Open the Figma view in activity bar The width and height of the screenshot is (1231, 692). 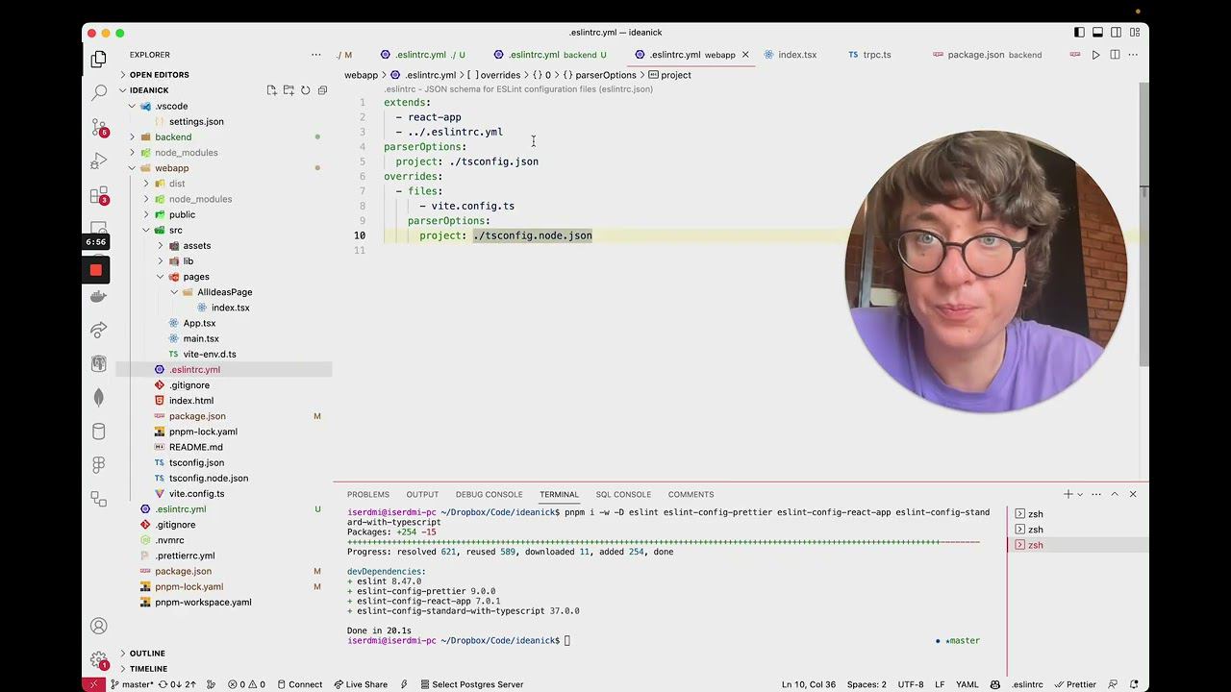click(98, 465)
